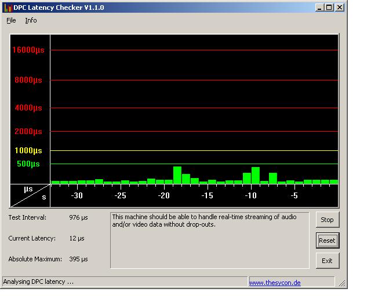This screenshot has width=371, height=296.
Task: Click the Exit button
Action: pos(327,261)
